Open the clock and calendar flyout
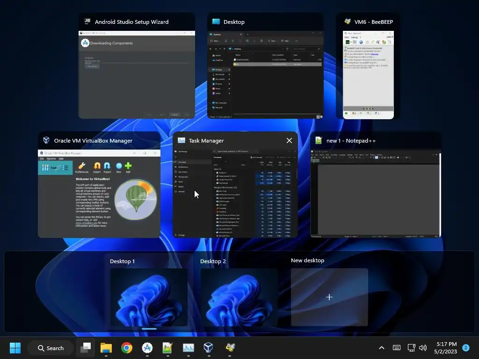 (445, 348)
